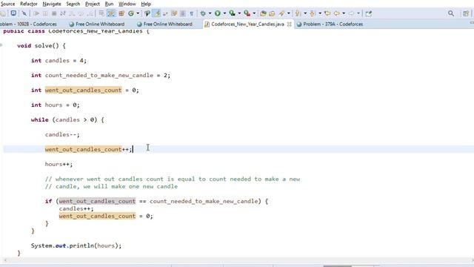Collapse the solve() method fold marker

point(1,45)
